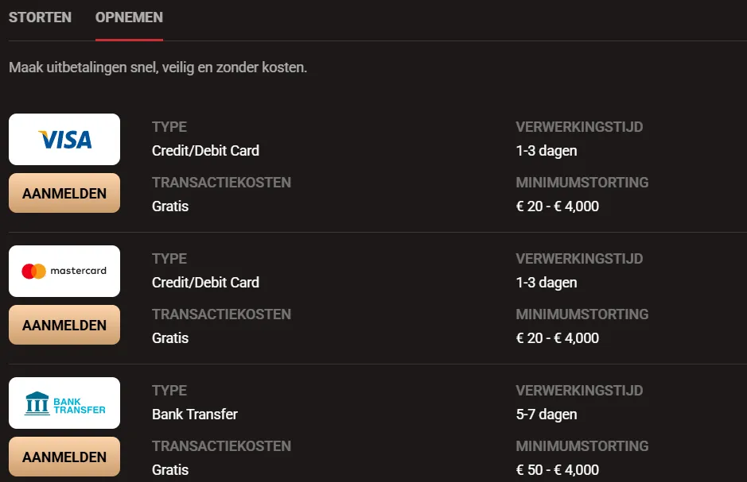747x482 pixels.
Task: Click the Mastercard logo
Action: pos(64,271)
